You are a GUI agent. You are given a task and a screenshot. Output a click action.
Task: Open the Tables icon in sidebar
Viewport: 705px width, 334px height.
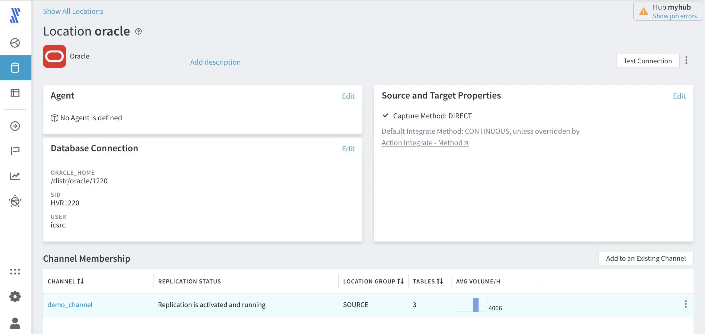(x=15, y=93)
